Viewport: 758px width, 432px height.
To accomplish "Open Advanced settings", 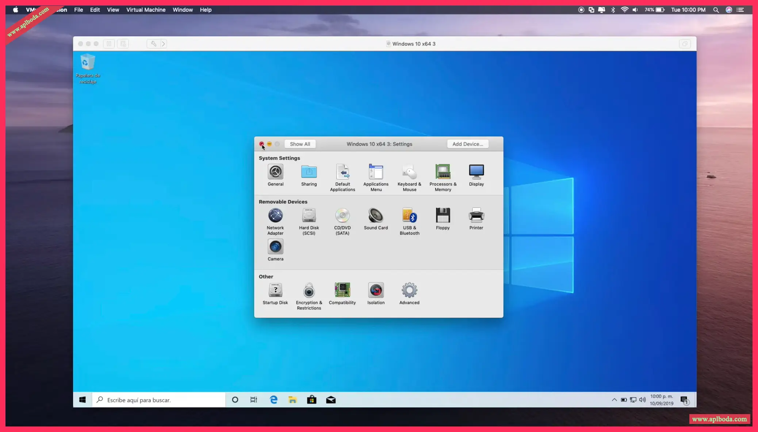I will click(409, 294).
